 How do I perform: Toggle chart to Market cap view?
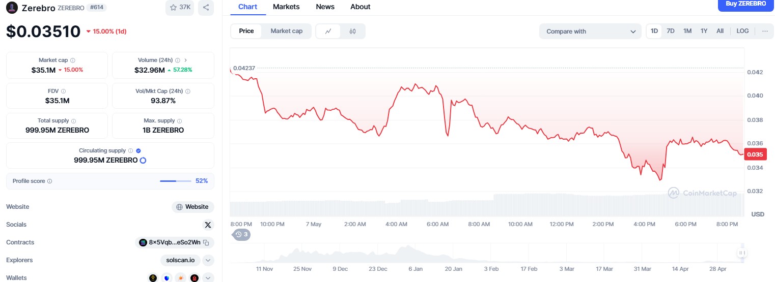(x=286, y=31)
